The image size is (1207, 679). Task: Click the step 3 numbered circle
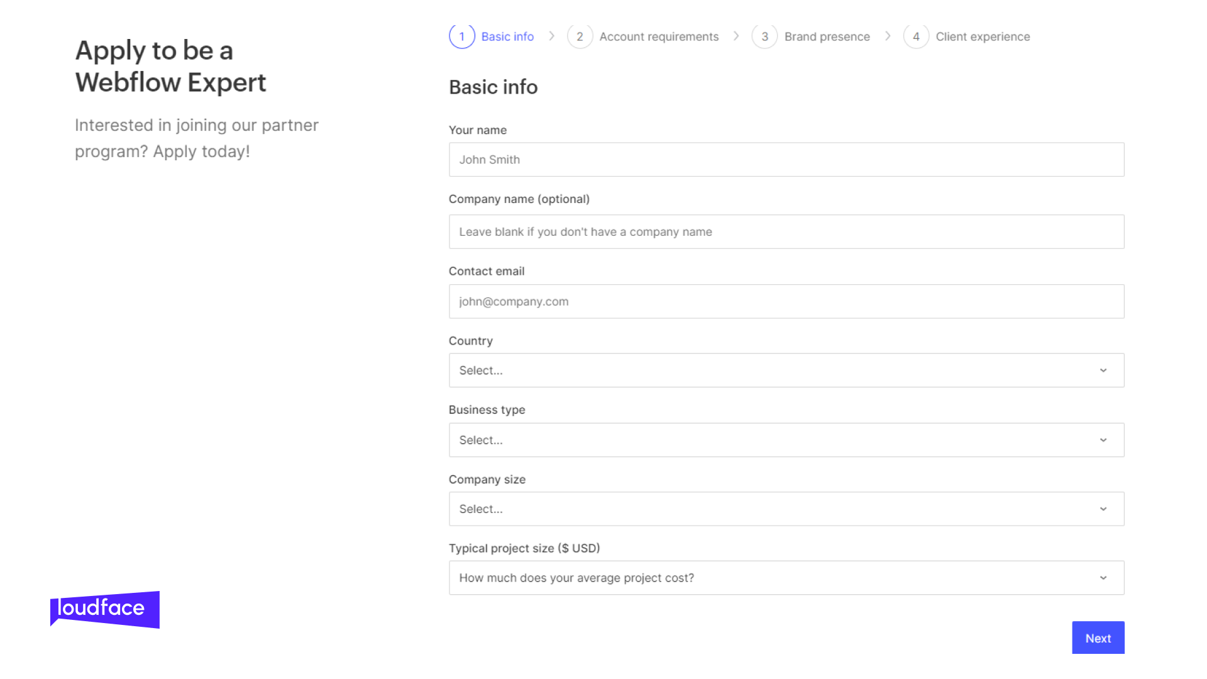[x=764, y=36]
